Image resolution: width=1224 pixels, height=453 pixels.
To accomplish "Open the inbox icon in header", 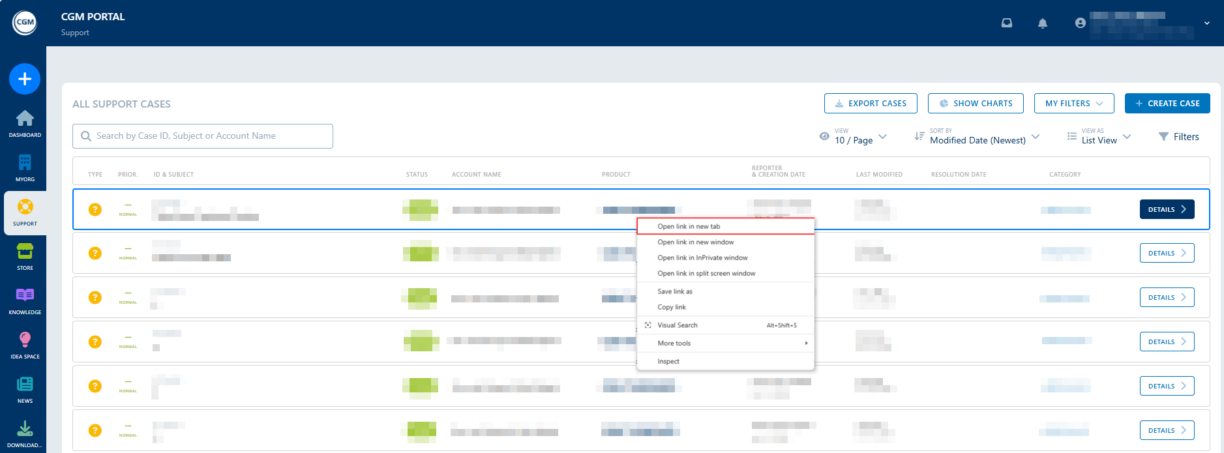I will [x=1007, y=23].
